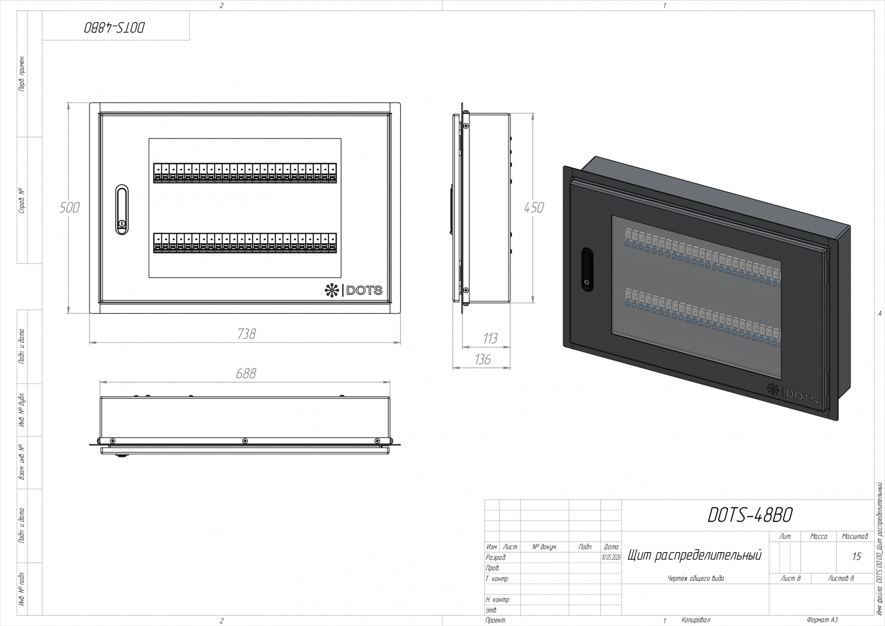Image resolution: width=885 pixels, height=626 pixels.
Task: Click the "Формат А3" label
Action: [x=823, y=620]
